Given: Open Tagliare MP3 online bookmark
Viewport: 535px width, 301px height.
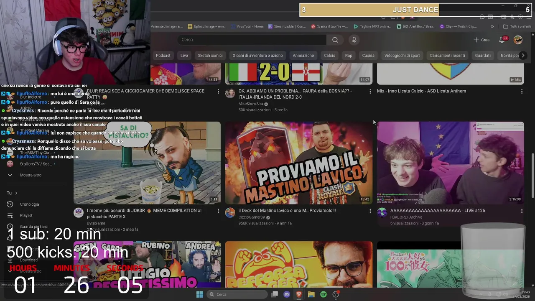Looking at the screenshot, I should (372, 26).
